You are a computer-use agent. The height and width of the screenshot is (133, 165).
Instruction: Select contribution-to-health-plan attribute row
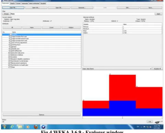[42, 65]
